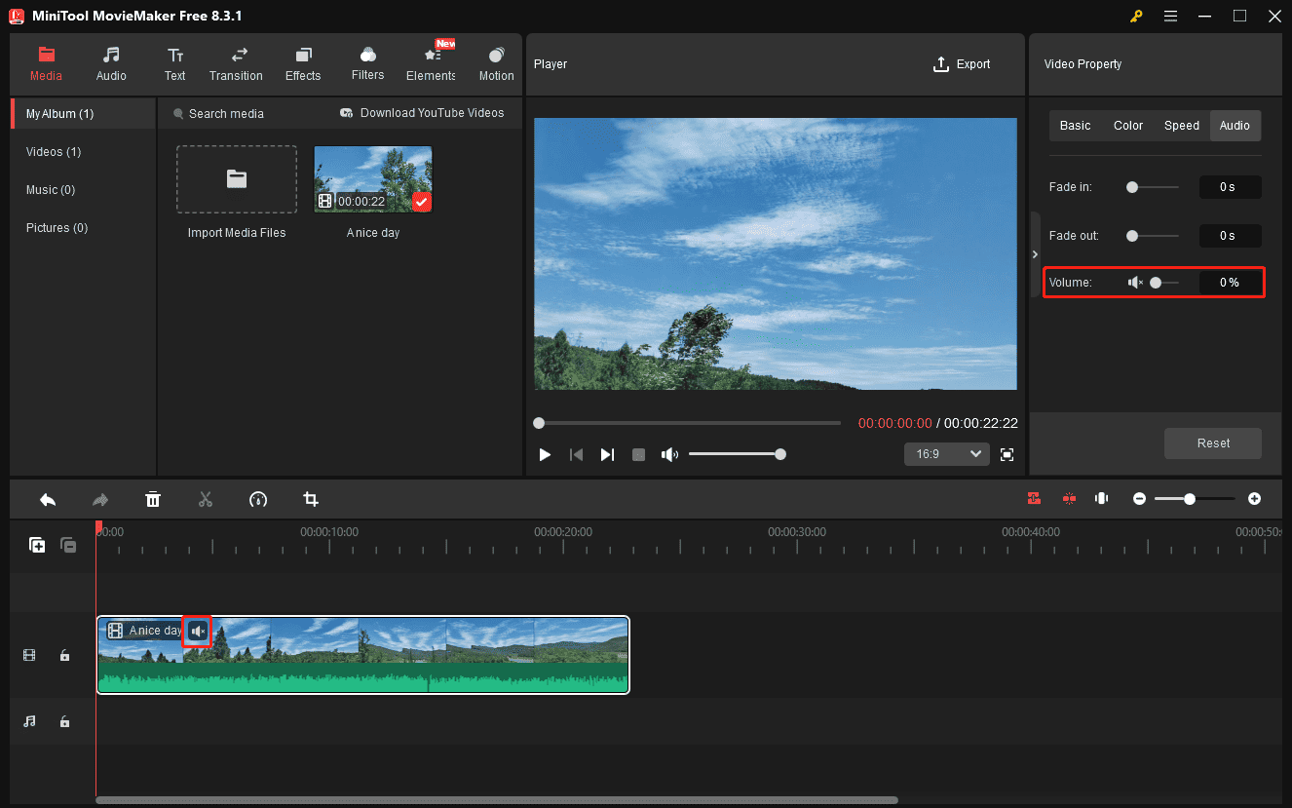This screenshot has height=808, width=1292.
Task: Select the Crop tool in the timeline toolbar
Action: [311, 499]
